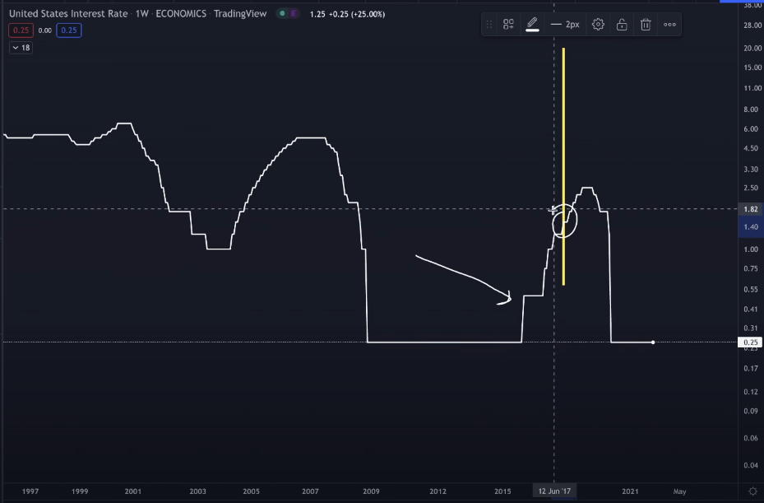Image resolution: width=764 pixels, height=503 pixels.
Task: Delete drawing with trash icon
Action: 646,25
